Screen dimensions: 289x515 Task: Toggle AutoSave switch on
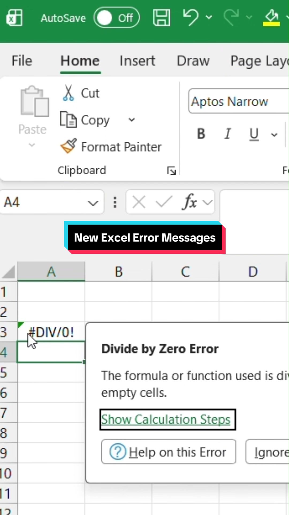pos(116,18)
